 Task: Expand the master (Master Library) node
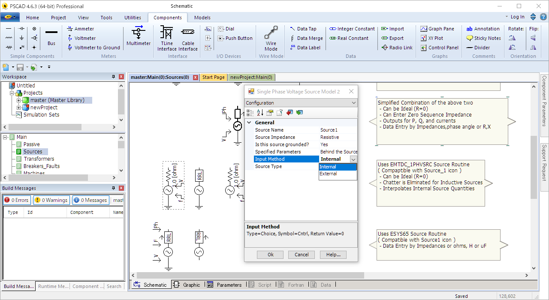pyautogui.click(x=18, y=100)
